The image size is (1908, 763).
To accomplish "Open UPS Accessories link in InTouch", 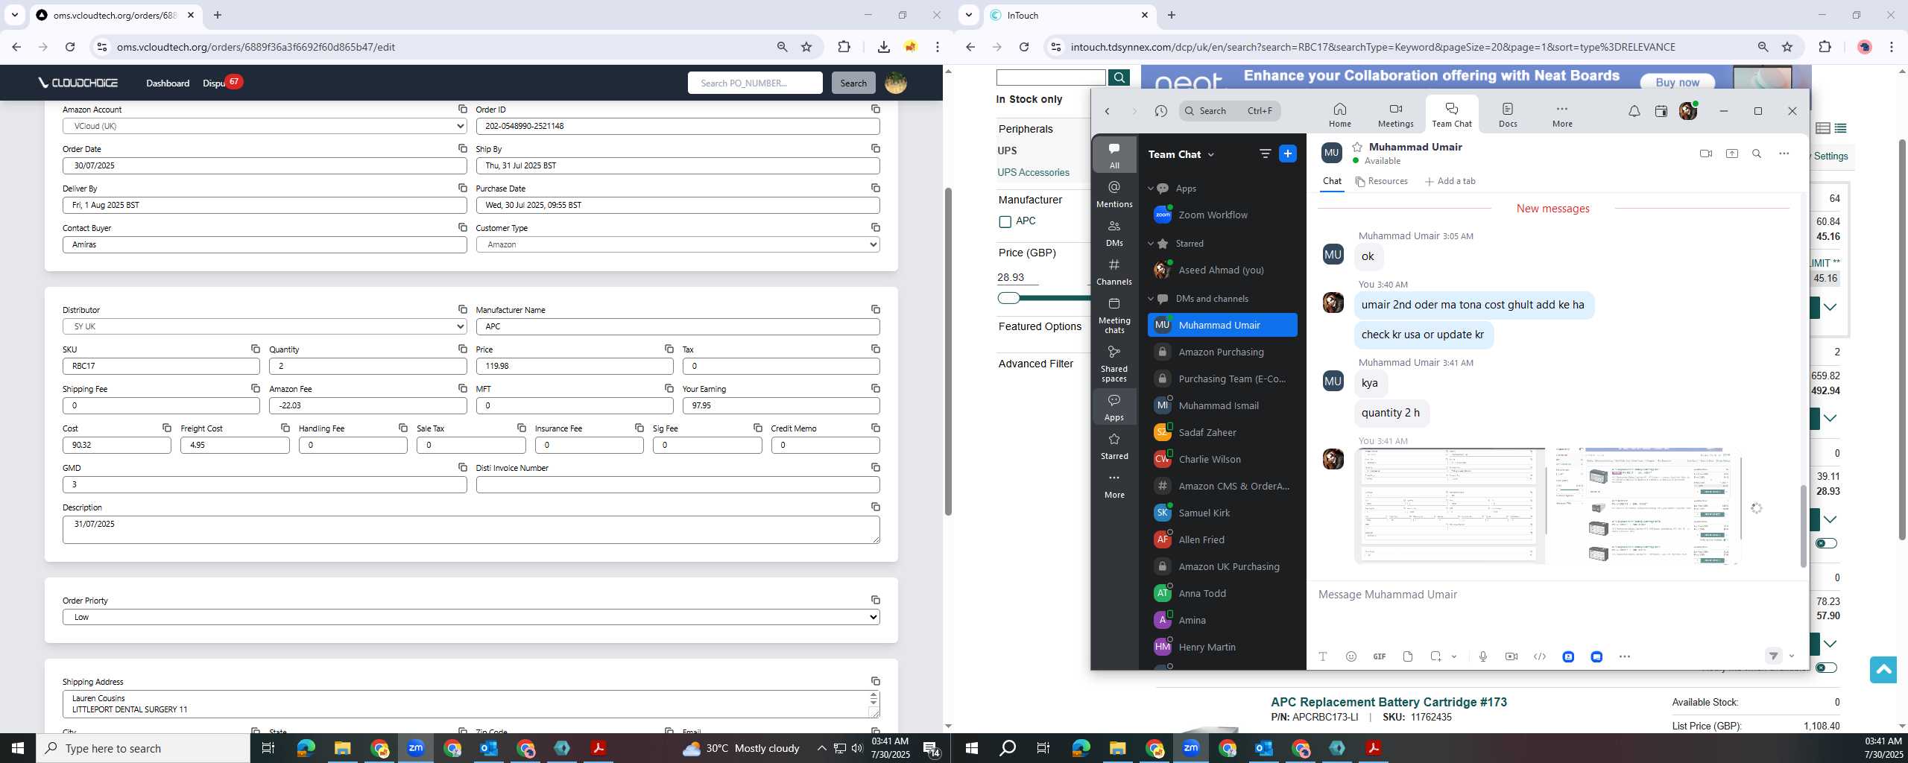I will (1033, 172).
